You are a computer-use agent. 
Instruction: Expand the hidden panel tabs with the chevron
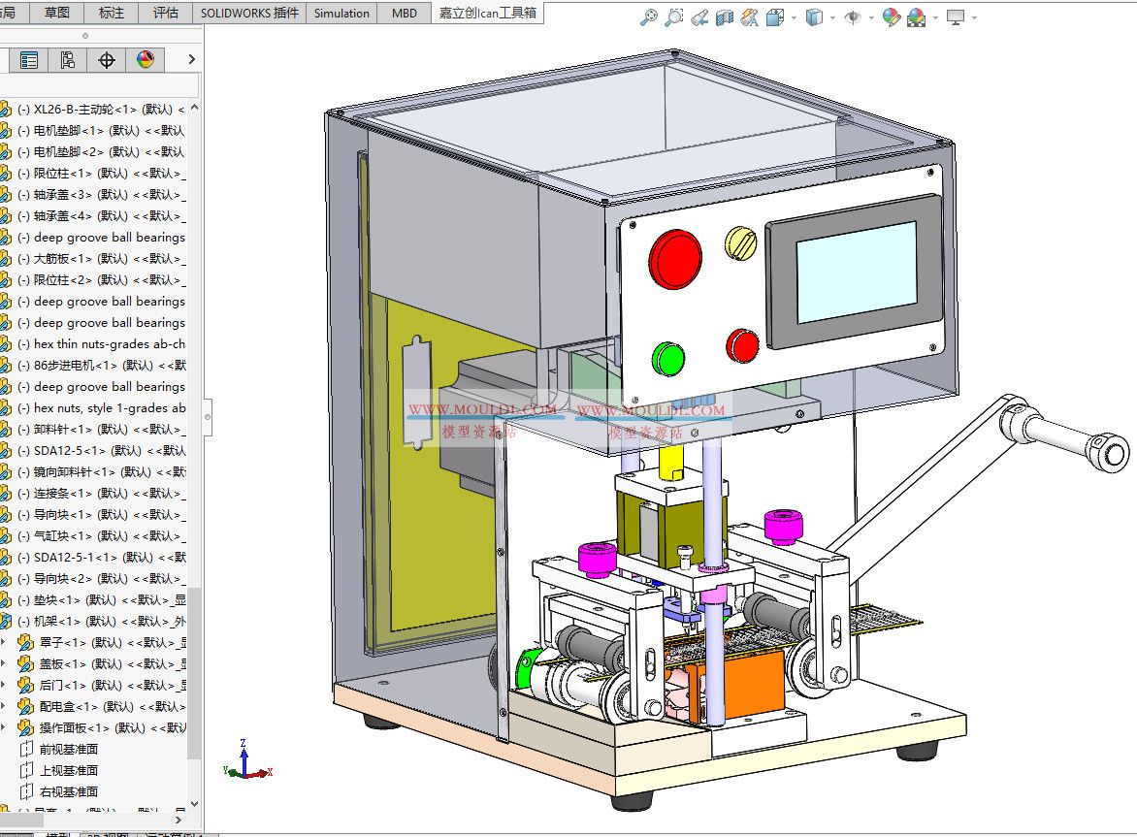190,59
